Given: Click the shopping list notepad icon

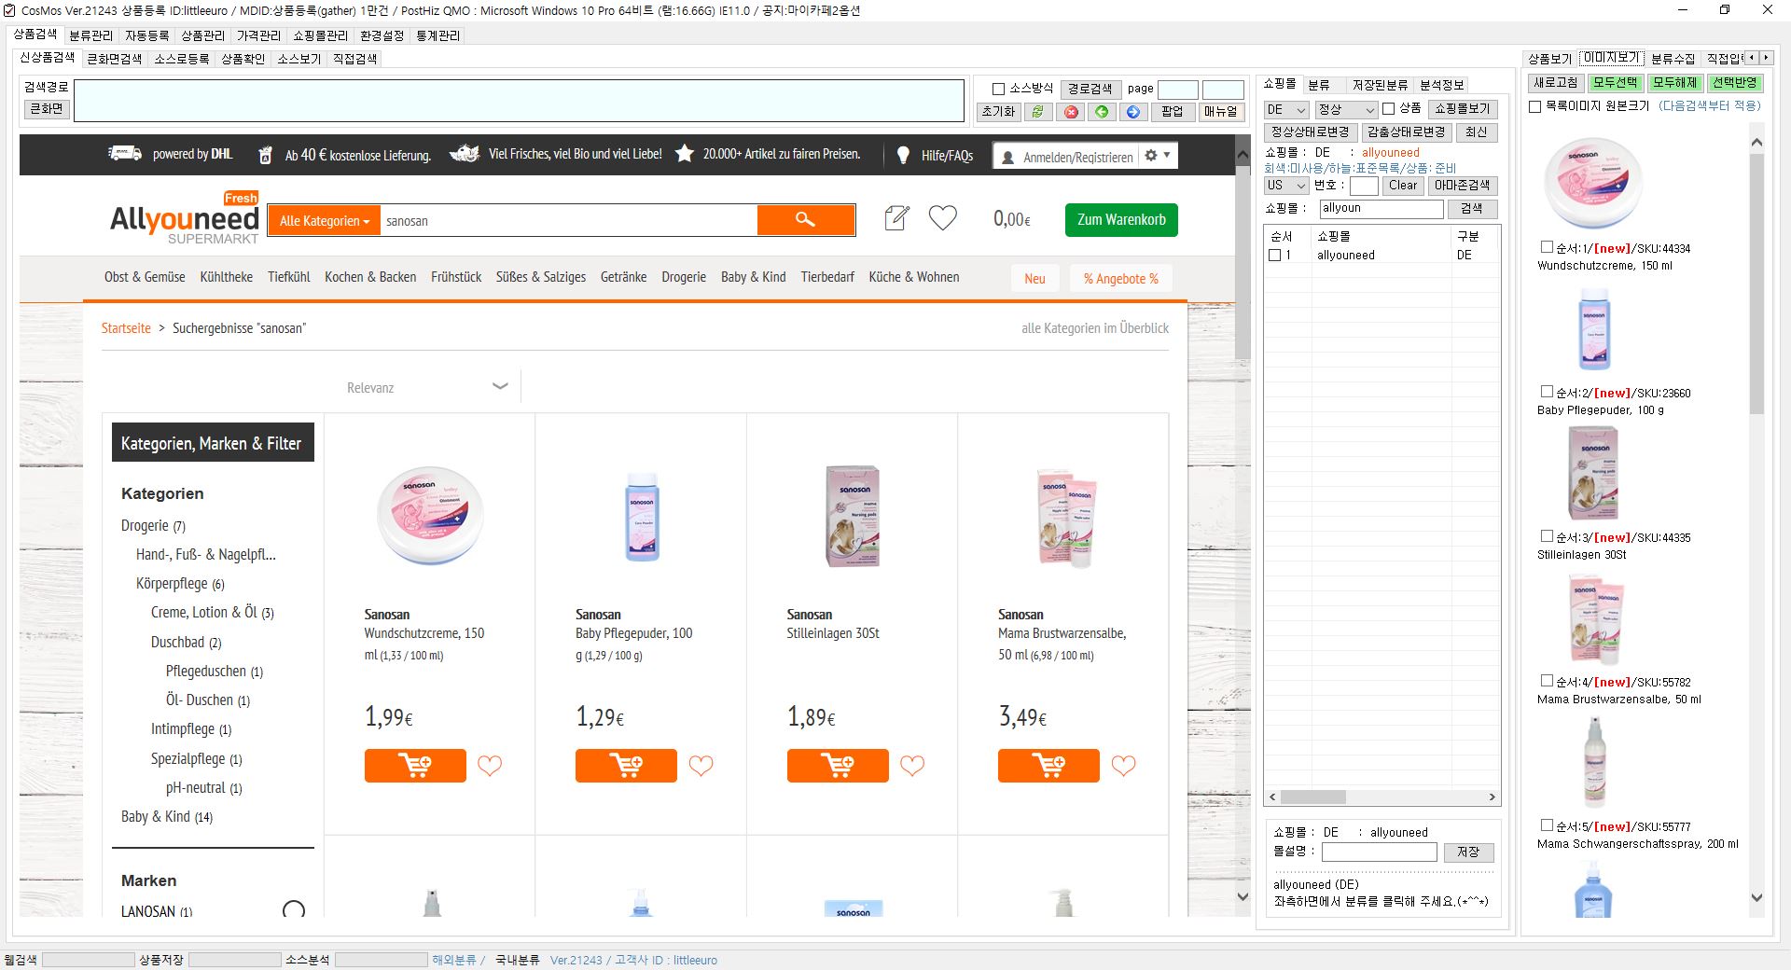Looking at the screenshot, I should [895, 218].
